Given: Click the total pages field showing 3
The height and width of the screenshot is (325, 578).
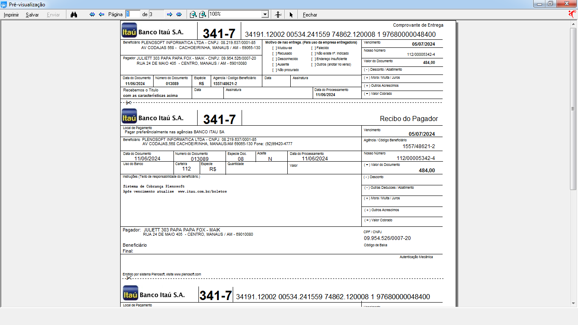Looking at the screenshot, I should [156, 14].
